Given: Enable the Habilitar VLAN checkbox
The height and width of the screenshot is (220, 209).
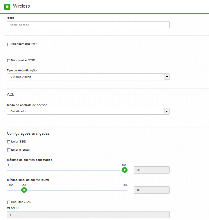Looking at the screenshot, I should tap(9, 202).
